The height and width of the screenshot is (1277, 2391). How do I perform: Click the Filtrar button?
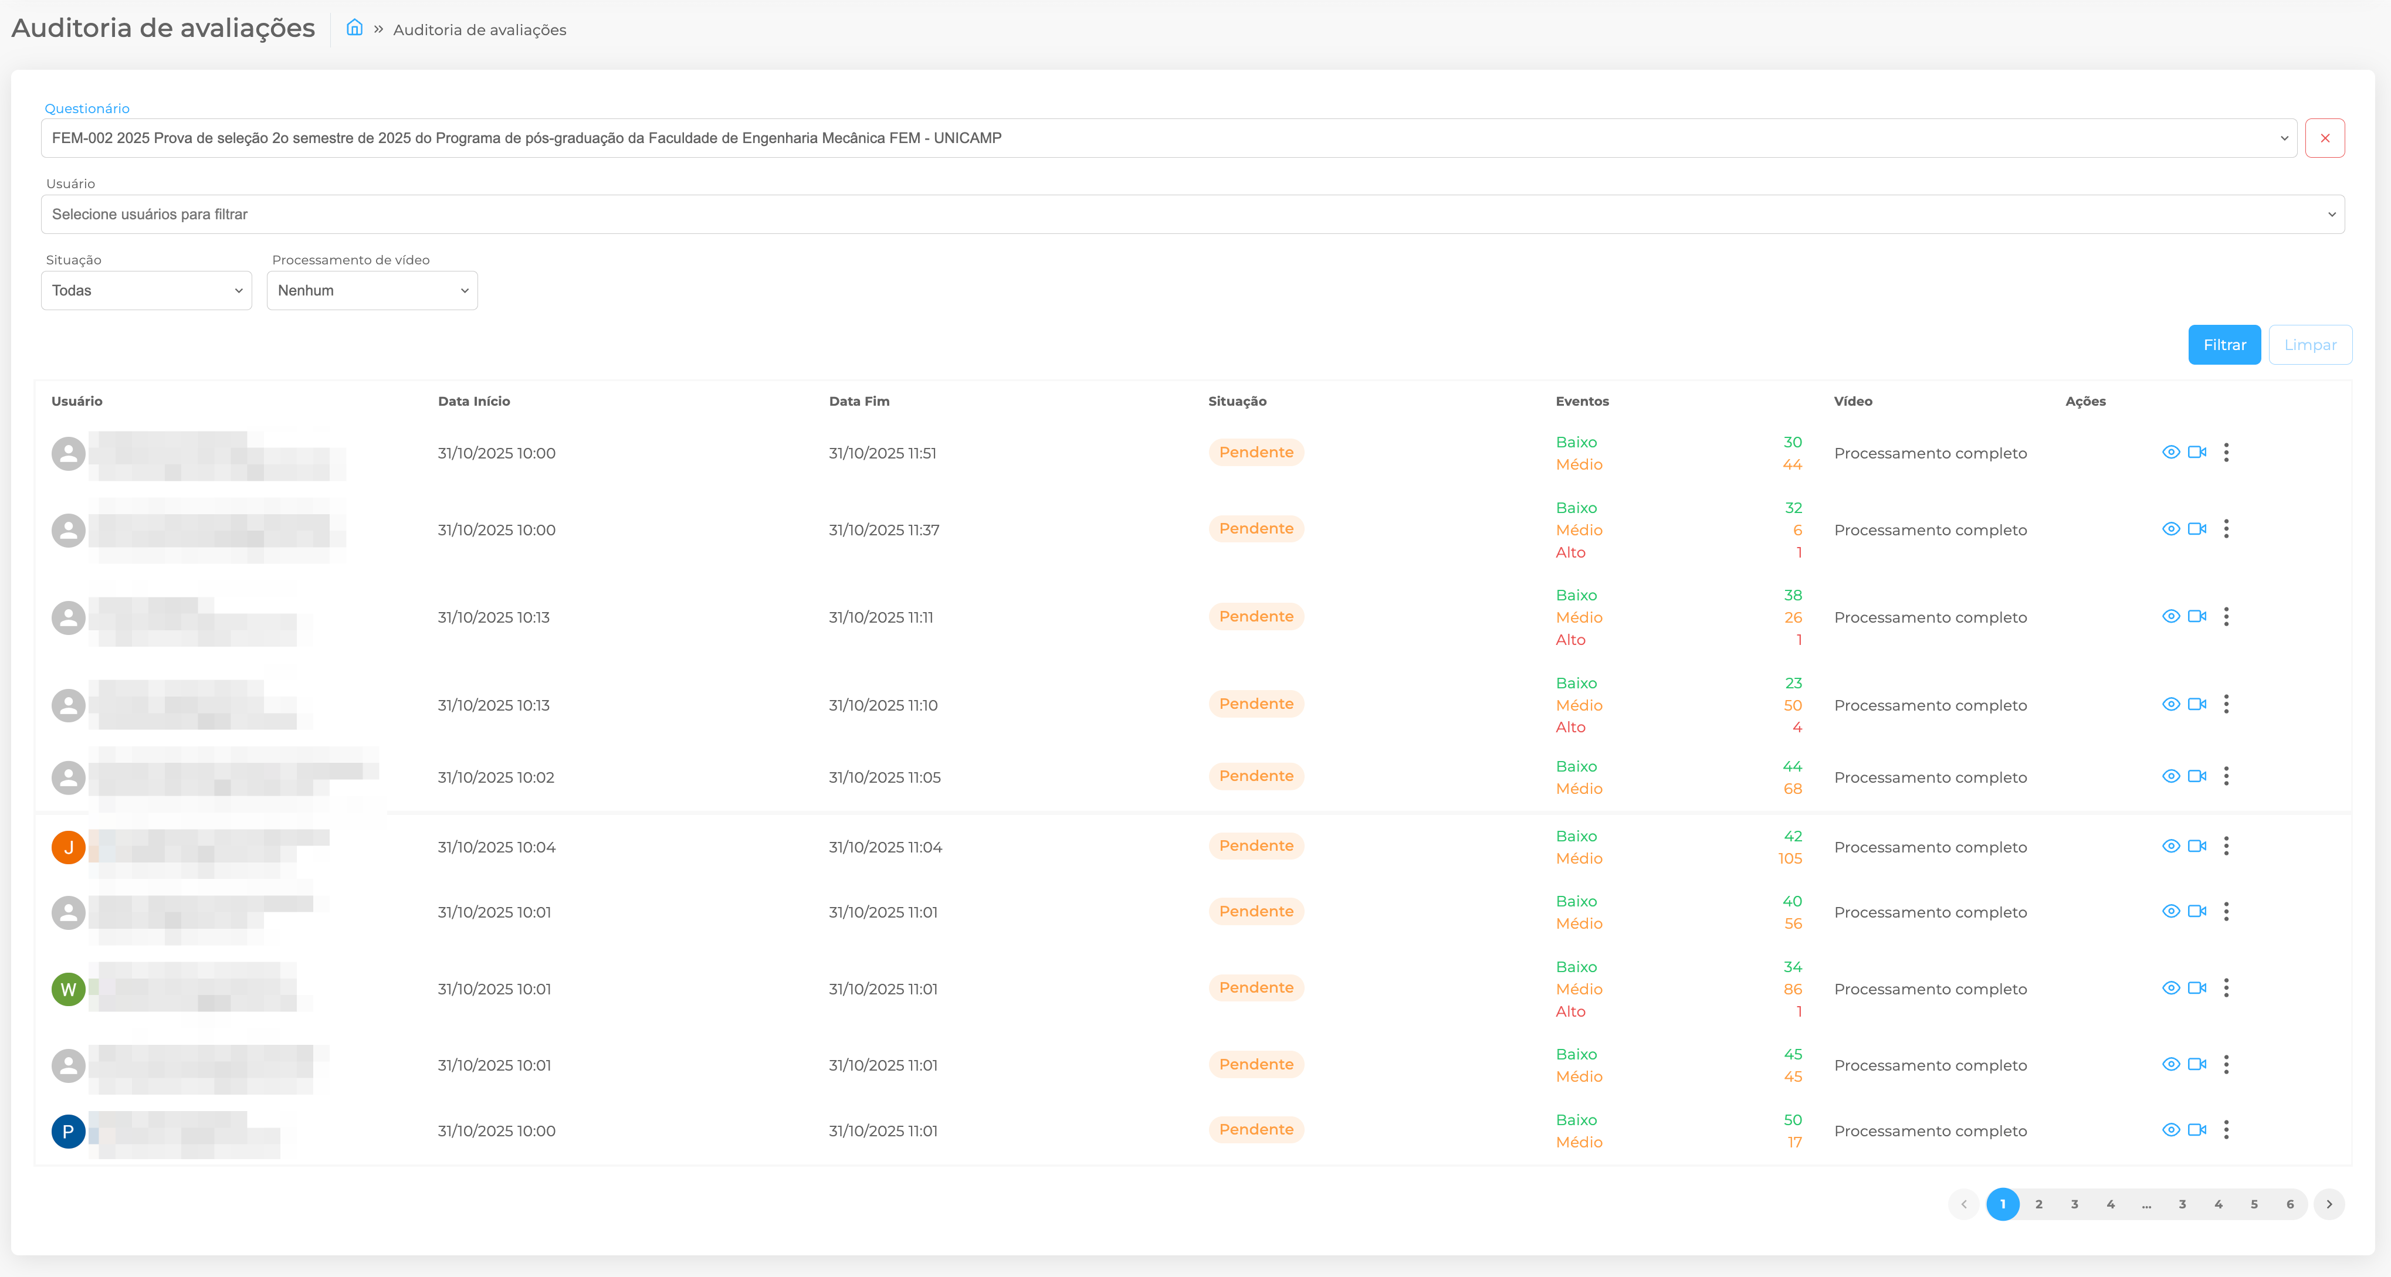point(2224,345)
